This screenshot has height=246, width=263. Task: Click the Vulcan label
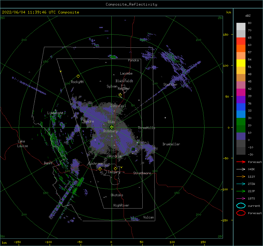[148, 217]
